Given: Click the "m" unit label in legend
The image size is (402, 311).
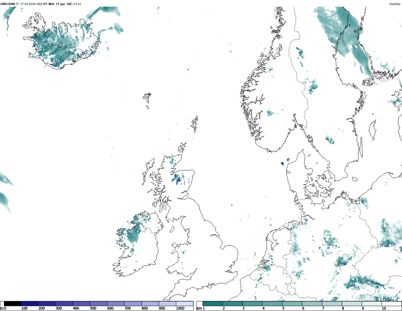Looking at the screenshot, I should [x=2, y=308].
